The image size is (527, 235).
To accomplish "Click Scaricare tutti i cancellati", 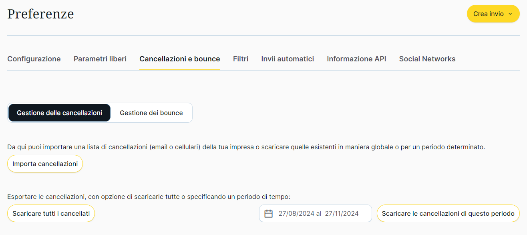I will tap(51, 214).
